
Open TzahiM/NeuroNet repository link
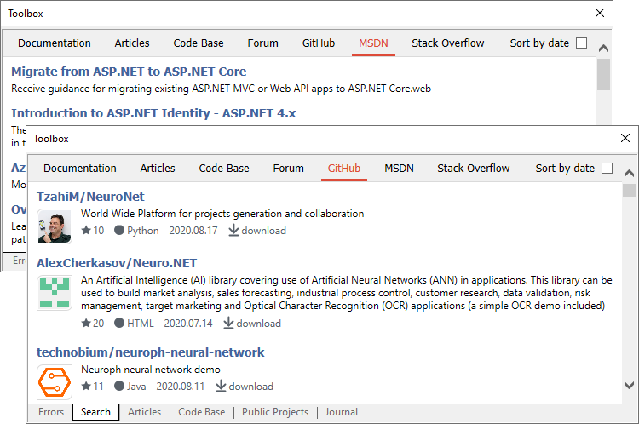(90, 197)
